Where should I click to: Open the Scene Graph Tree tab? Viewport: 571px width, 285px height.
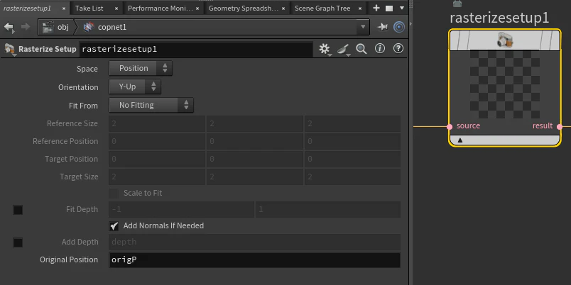point(322,8)
